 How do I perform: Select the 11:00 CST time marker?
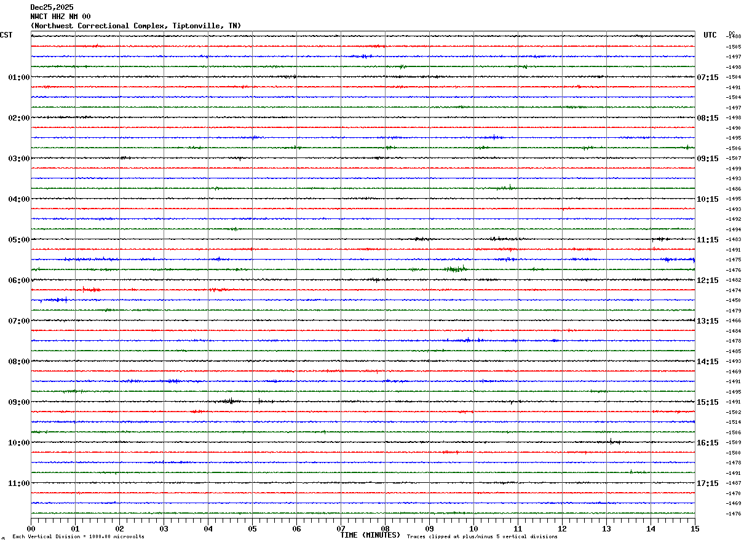pos(18,483)
